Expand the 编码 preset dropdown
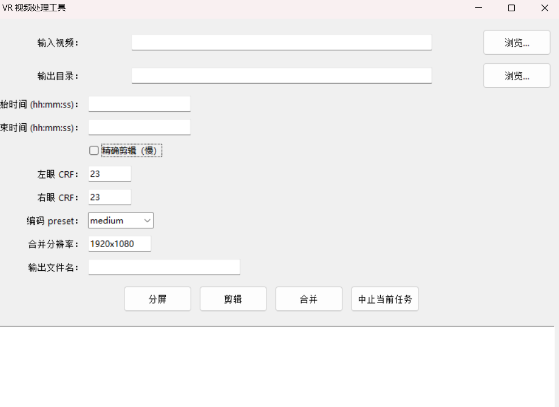The height and width of the screenshot is (407, 559). click(121, 220)
